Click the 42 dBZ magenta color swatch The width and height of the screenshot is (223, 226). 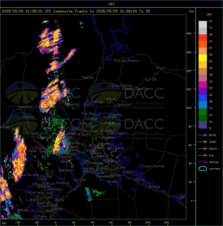pos(203,85)
